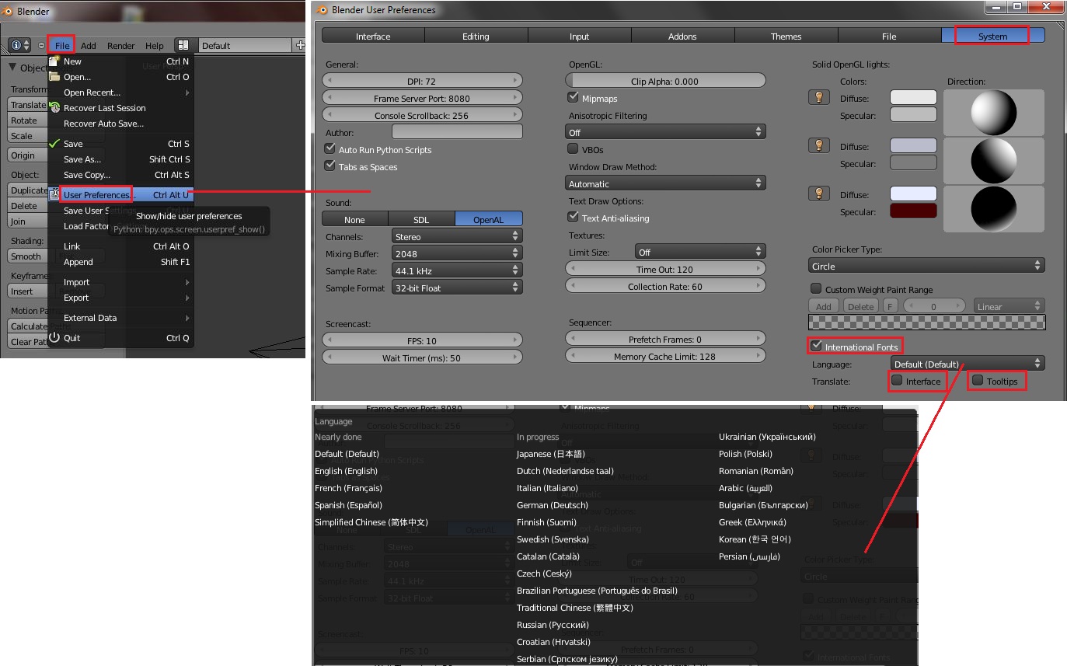
Task: Switch to the Interface tab
Action: coord(373,36)
